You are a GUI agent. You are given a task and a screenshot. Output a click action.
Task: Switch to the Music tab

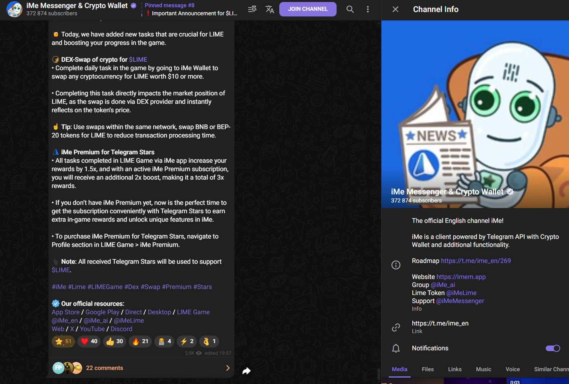[x=484, y=369]
